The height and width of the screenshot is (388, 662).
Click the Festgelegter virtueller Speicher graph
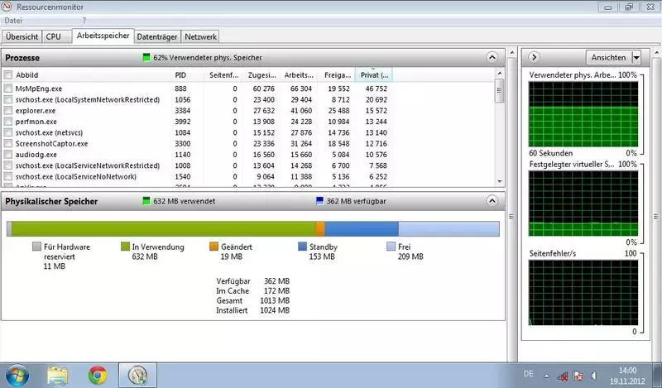(583, 204)
